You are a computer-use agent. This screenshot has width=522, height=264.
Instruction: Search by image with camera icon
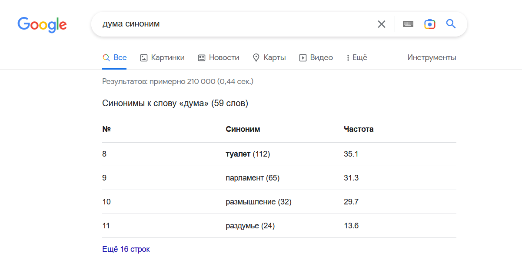tap(430, 24)
